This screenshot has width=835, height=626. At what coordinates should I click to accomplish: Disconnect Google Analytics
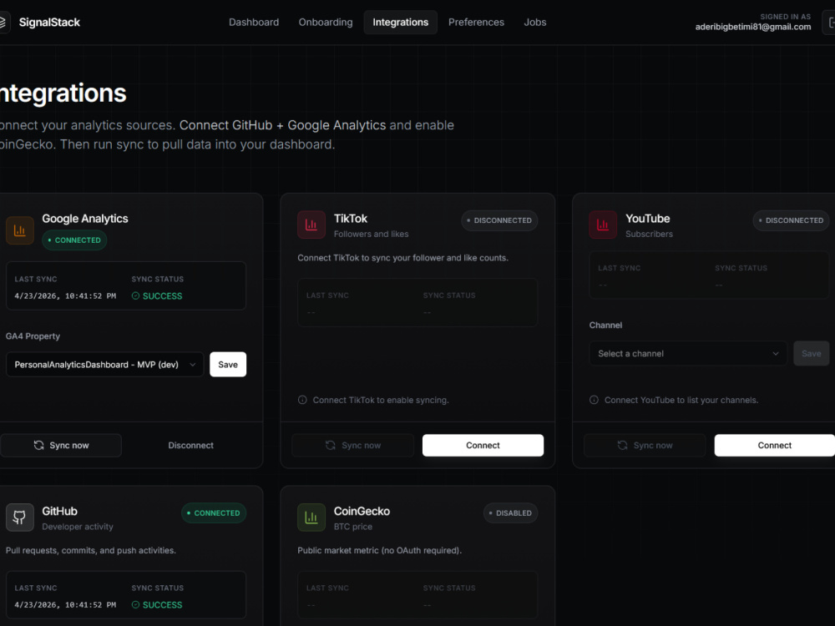click(190, 445)
